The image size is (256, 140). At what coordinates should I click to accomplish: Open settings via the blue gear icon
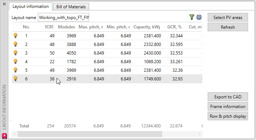click(x=199, y=17)
